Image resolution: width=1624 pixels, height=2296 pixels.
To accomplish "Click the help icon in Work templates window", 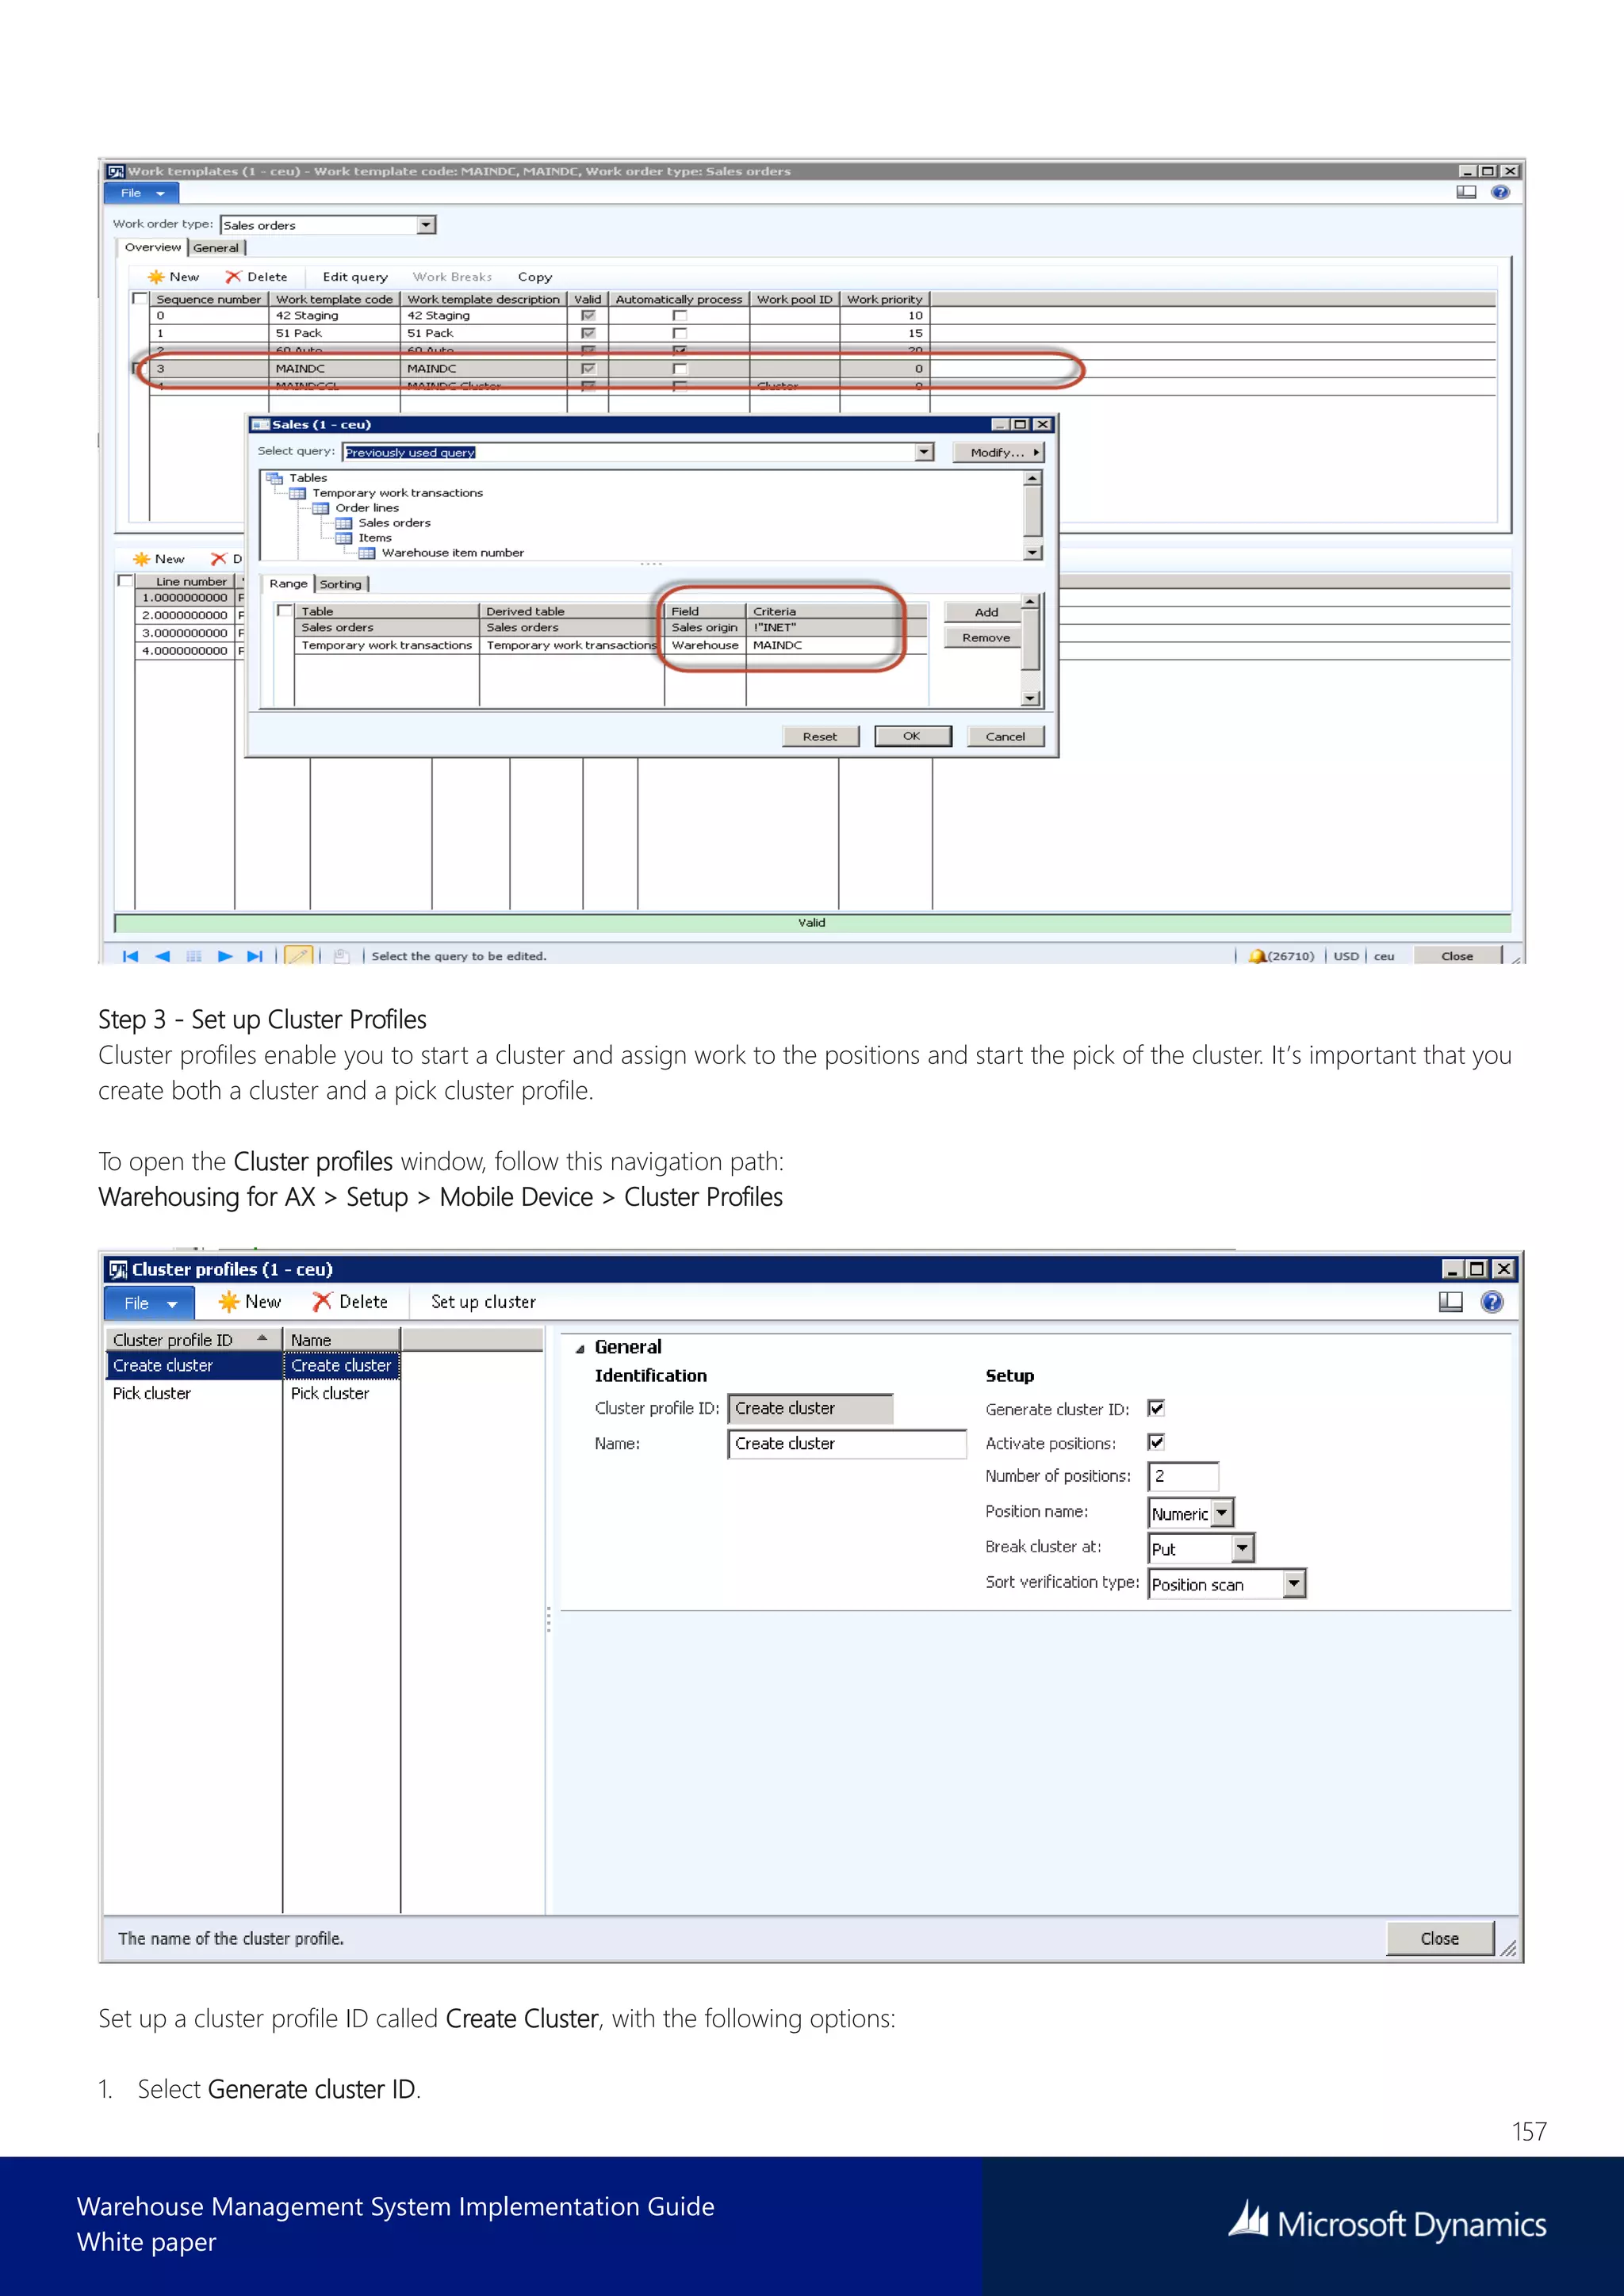I will point(1500,192).
